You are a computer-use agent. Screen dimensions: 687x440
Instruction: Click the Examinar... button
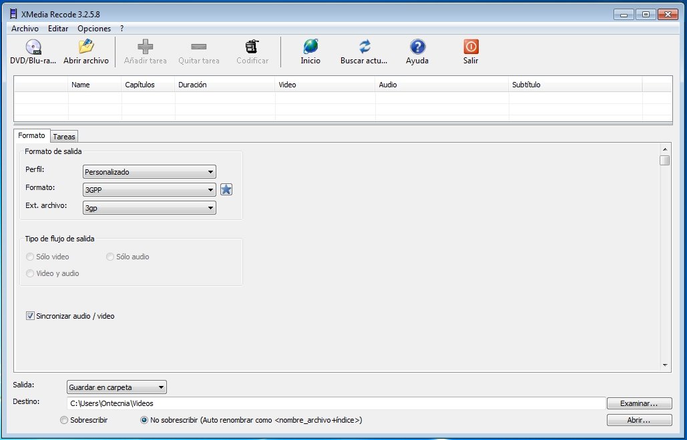[639, 403]
